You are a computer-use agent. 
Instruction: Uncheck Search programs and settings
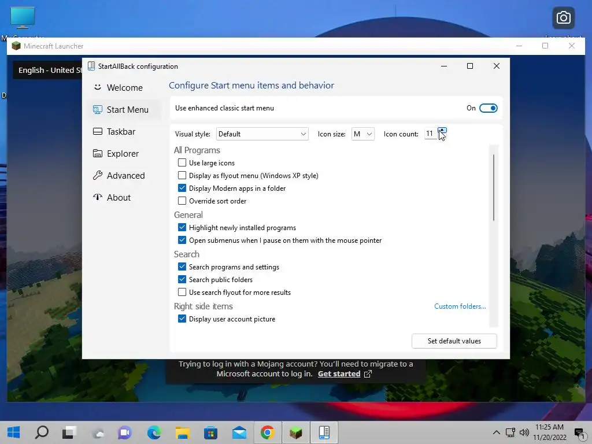pos(182,267)
